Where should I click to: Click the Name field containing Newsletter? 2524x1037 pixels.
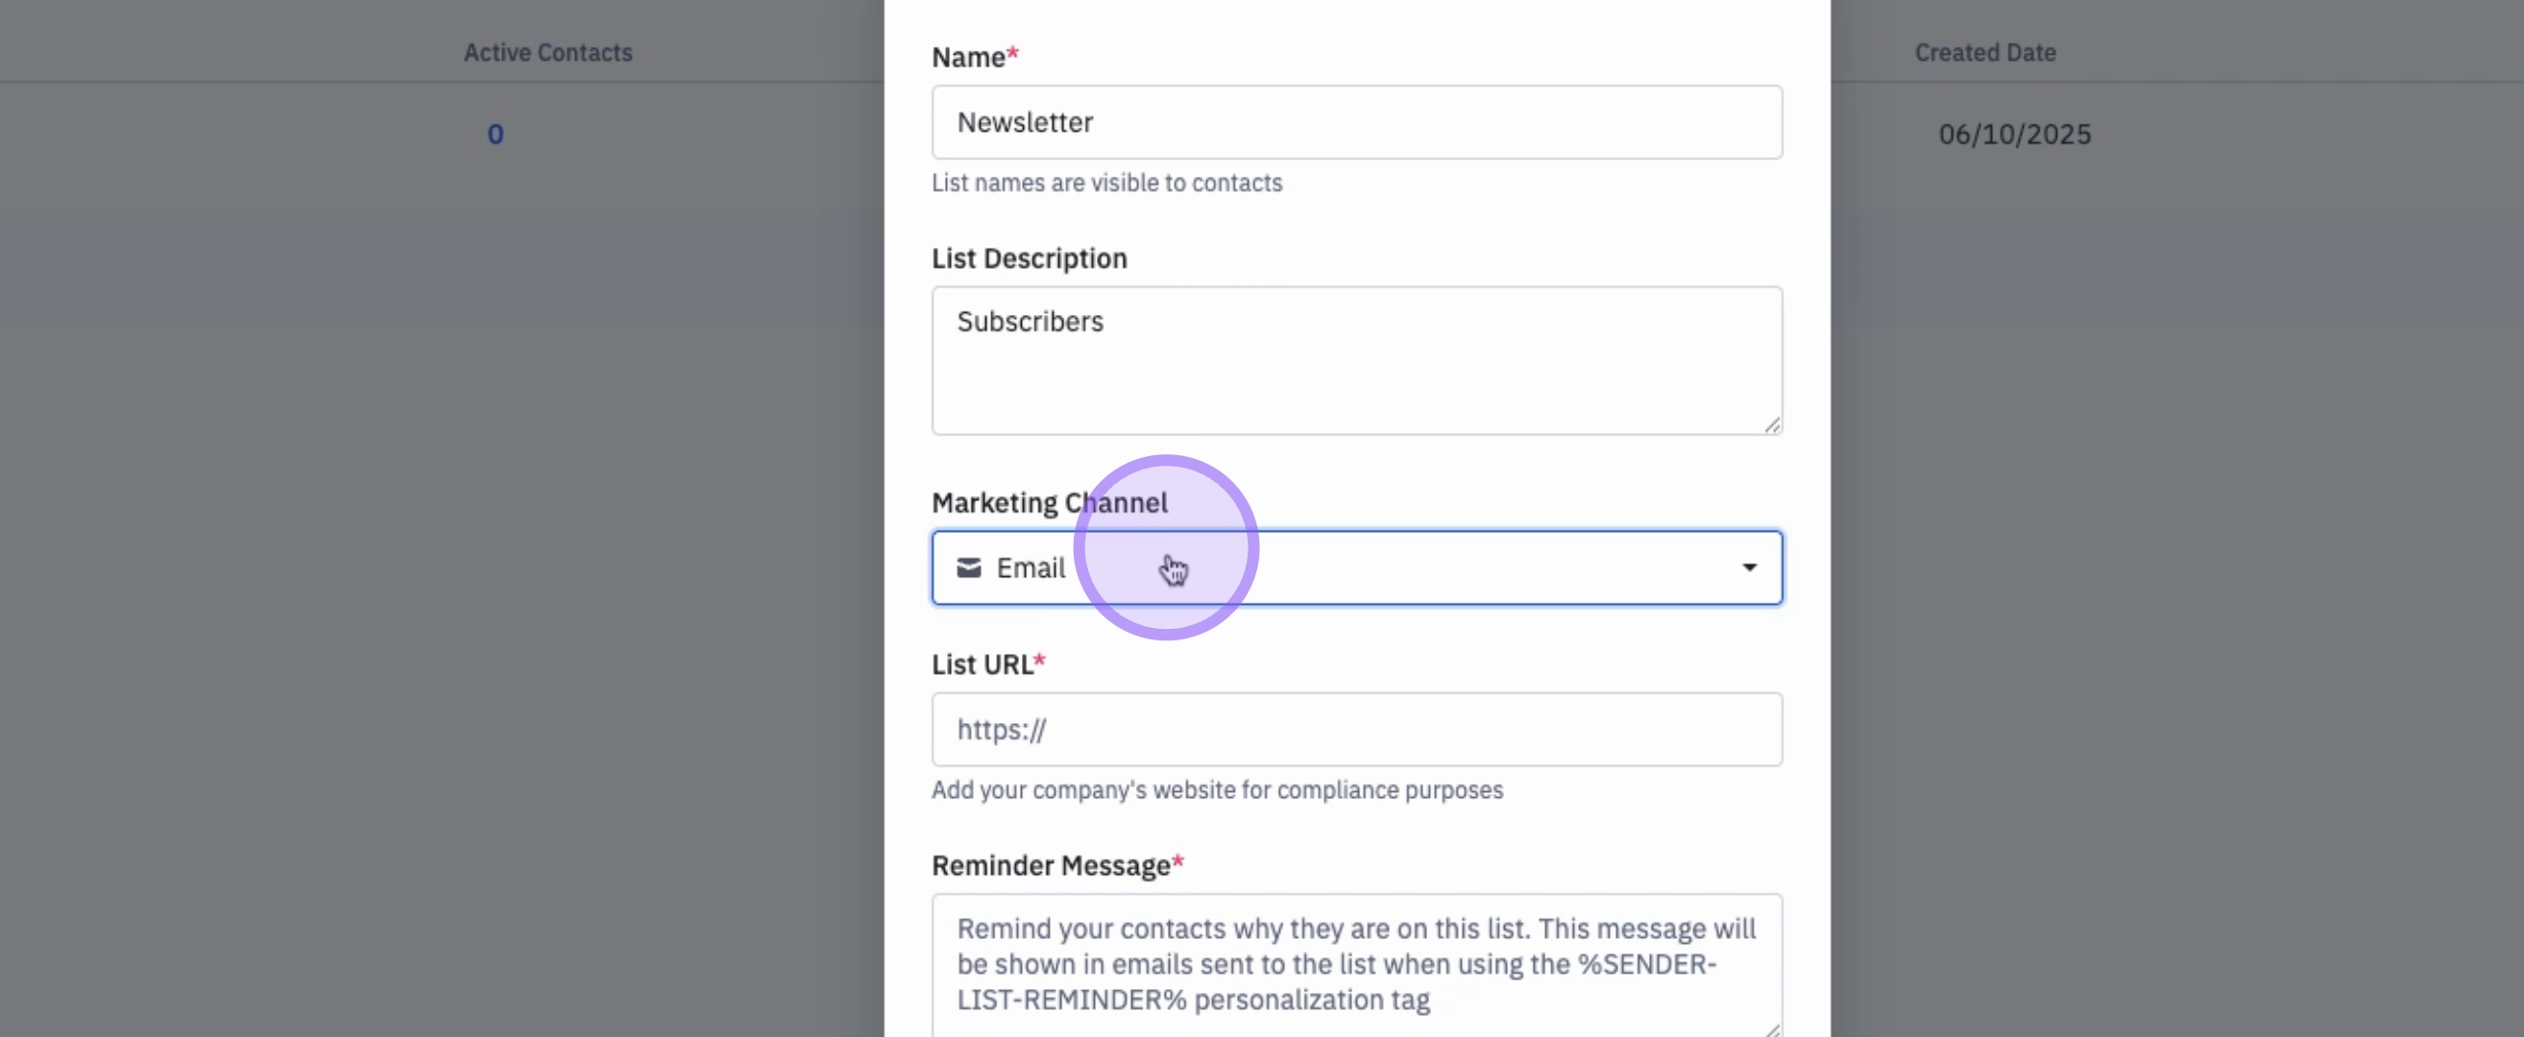point(1356,122)
